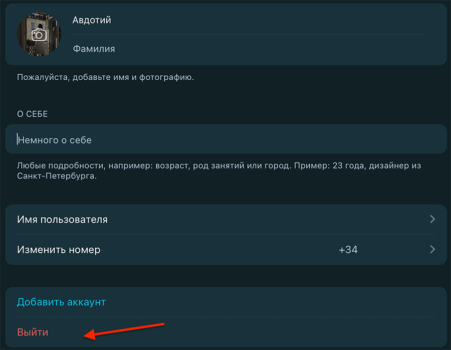451x350 pixels.
Task: Select Добавить аккаунт
Action: click(62, 302)
